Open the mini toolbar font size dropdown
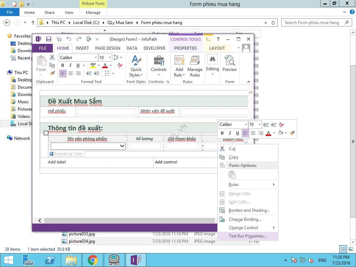The width and height of the screenshot is (356, 267). coord(260,124)
